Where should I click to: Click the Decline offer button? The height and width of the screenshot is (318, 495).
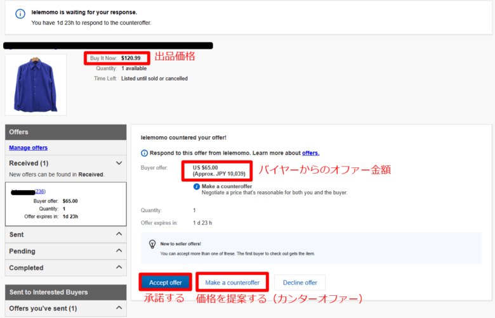click(300, 283)
